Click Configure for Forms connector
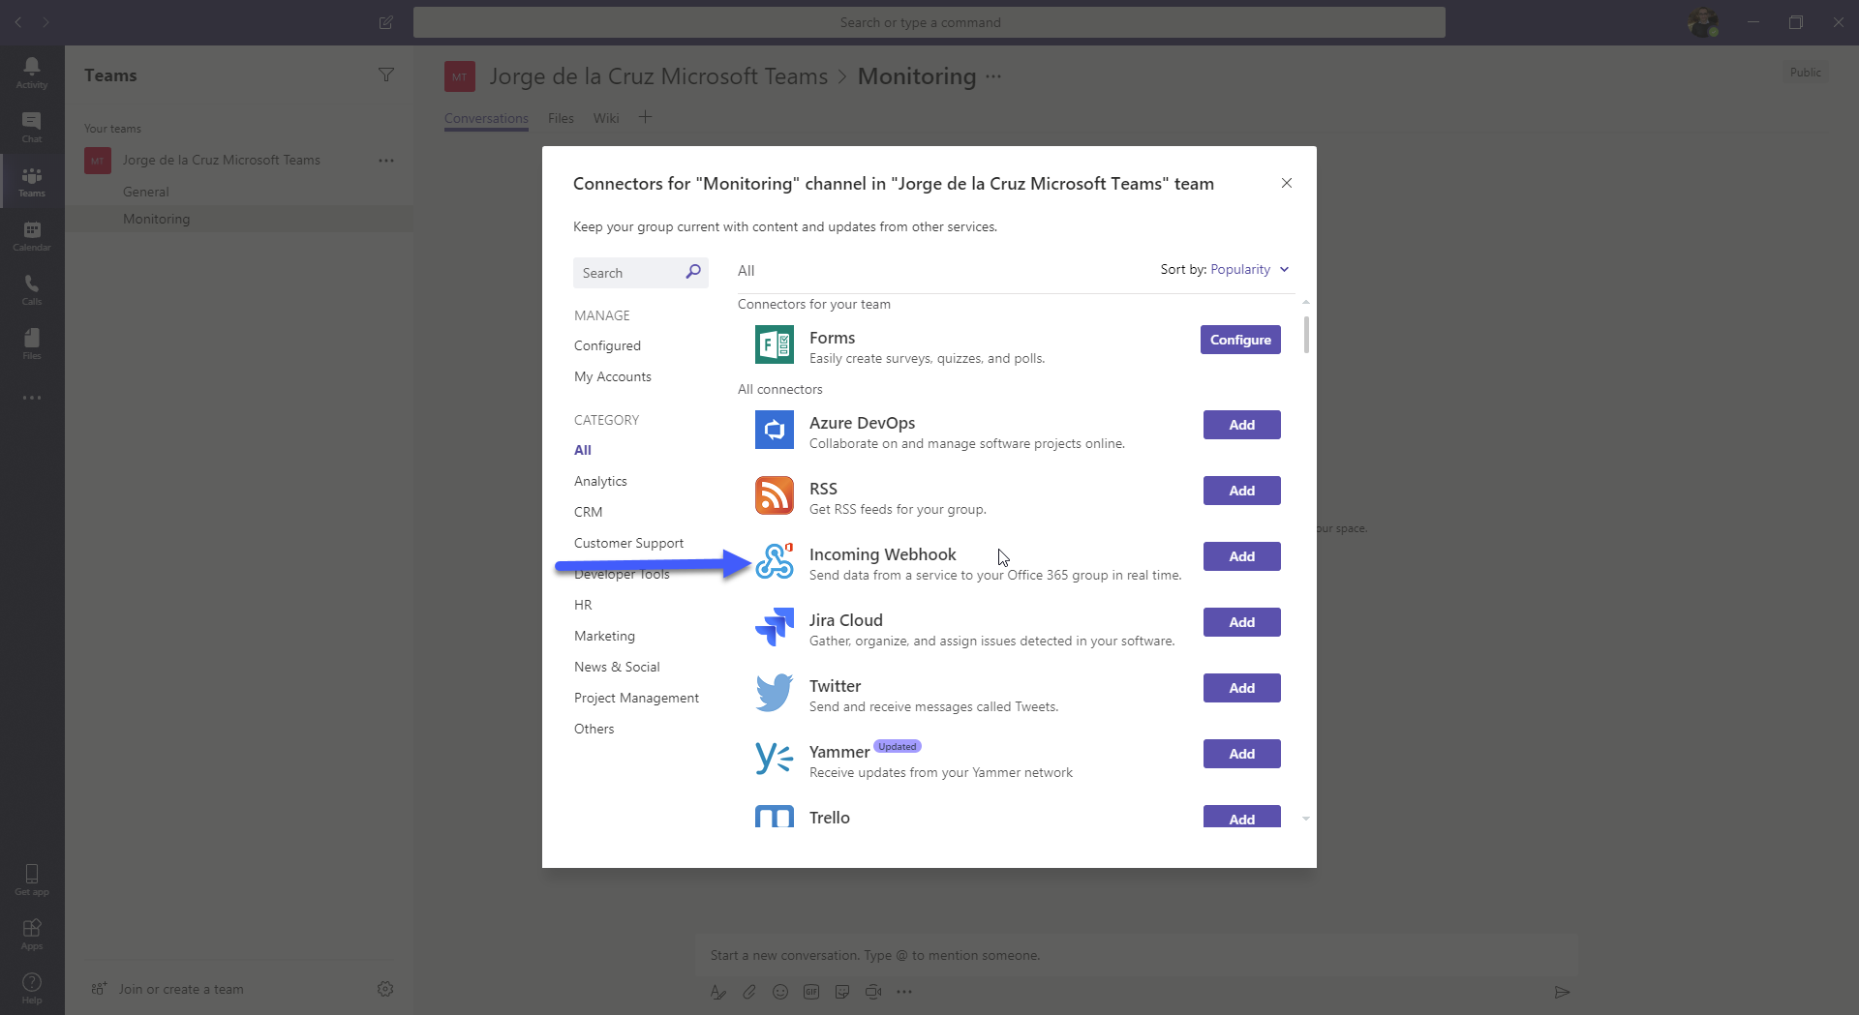Viewport: 1859px width, 1015px height. point(1240,340)
